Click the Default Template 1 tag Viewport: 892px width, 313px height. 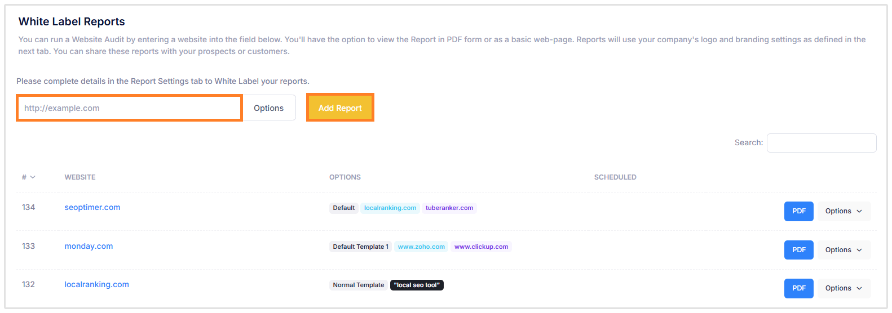[361, 247]
